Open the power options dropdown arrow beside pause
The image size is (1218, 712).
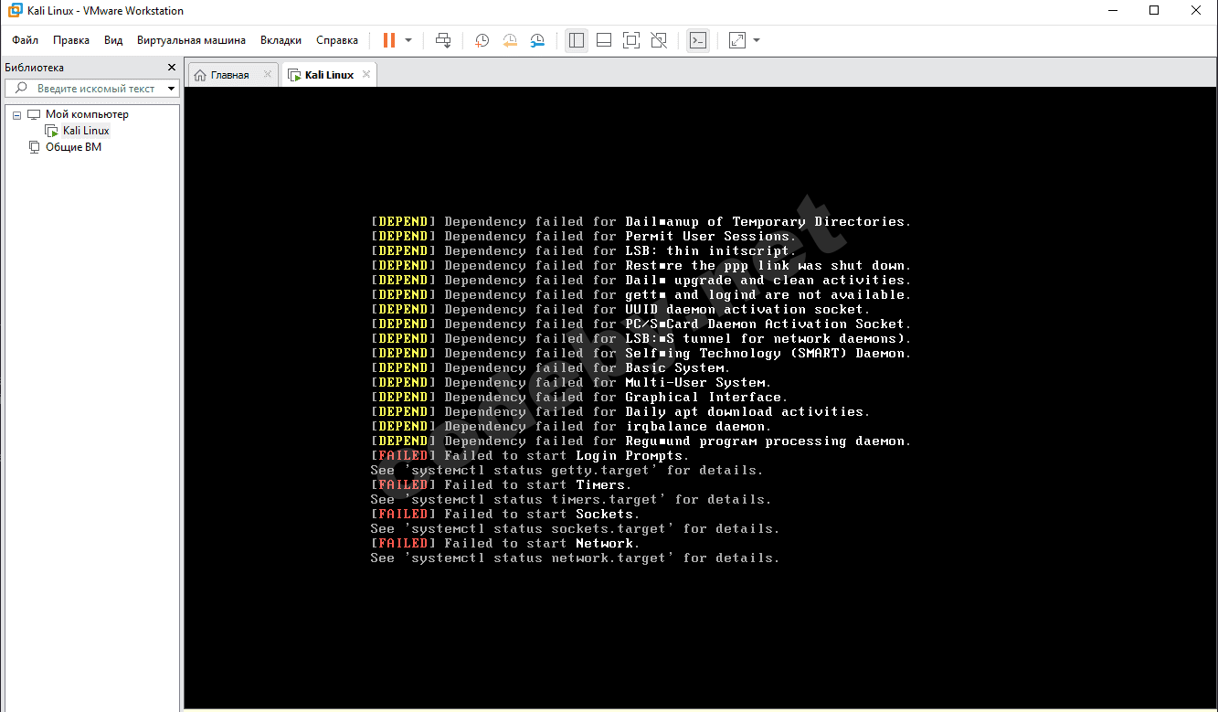(x=408, y=40)
